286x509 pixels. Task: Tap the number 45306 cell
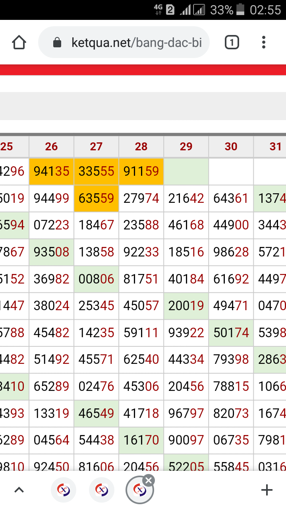click(x=141, y=387)
